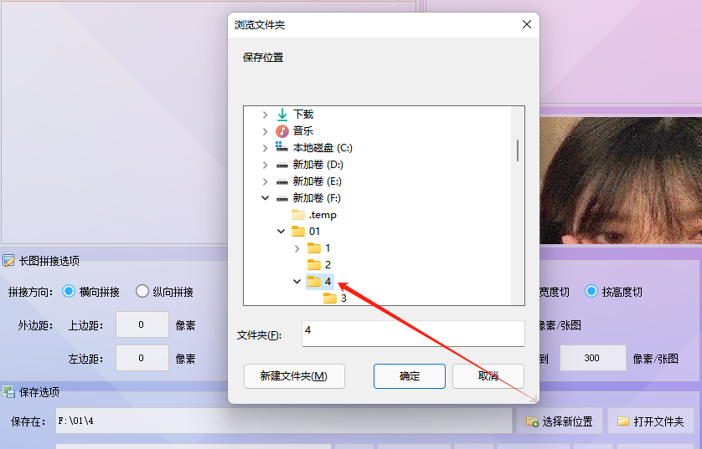Click the 长图拼接选项 section icon
The height and width of the screenshot is (449, 702).
click(x=8, y=261)
